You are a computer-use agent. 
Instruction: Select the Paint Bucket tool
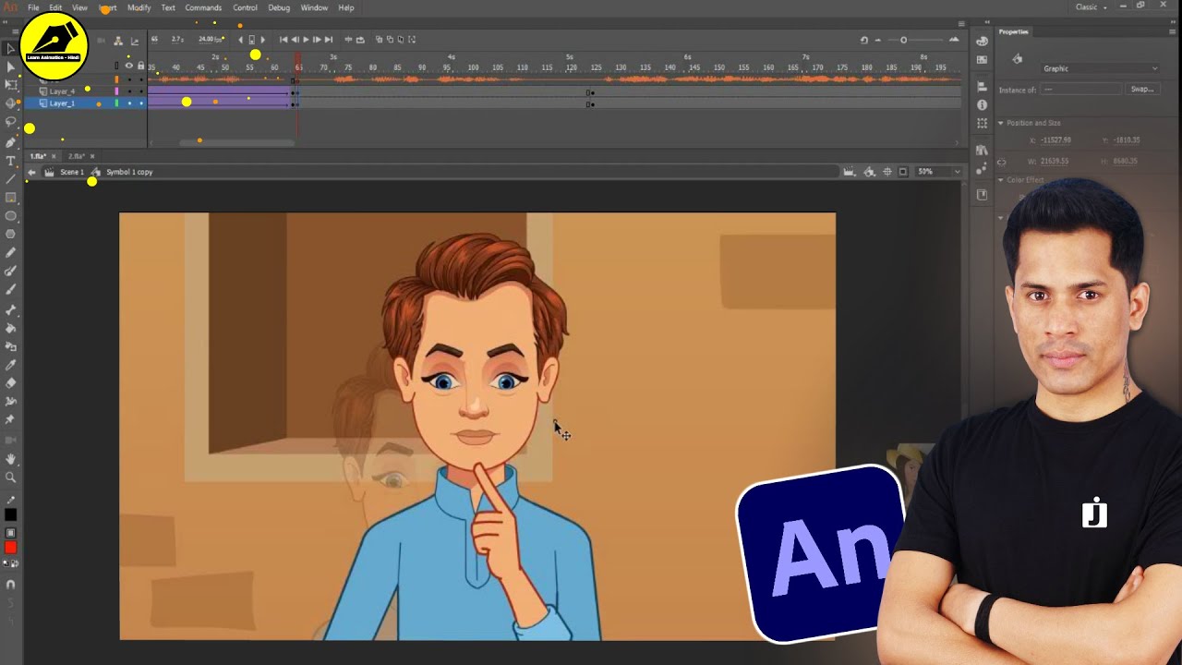[10, 328]
